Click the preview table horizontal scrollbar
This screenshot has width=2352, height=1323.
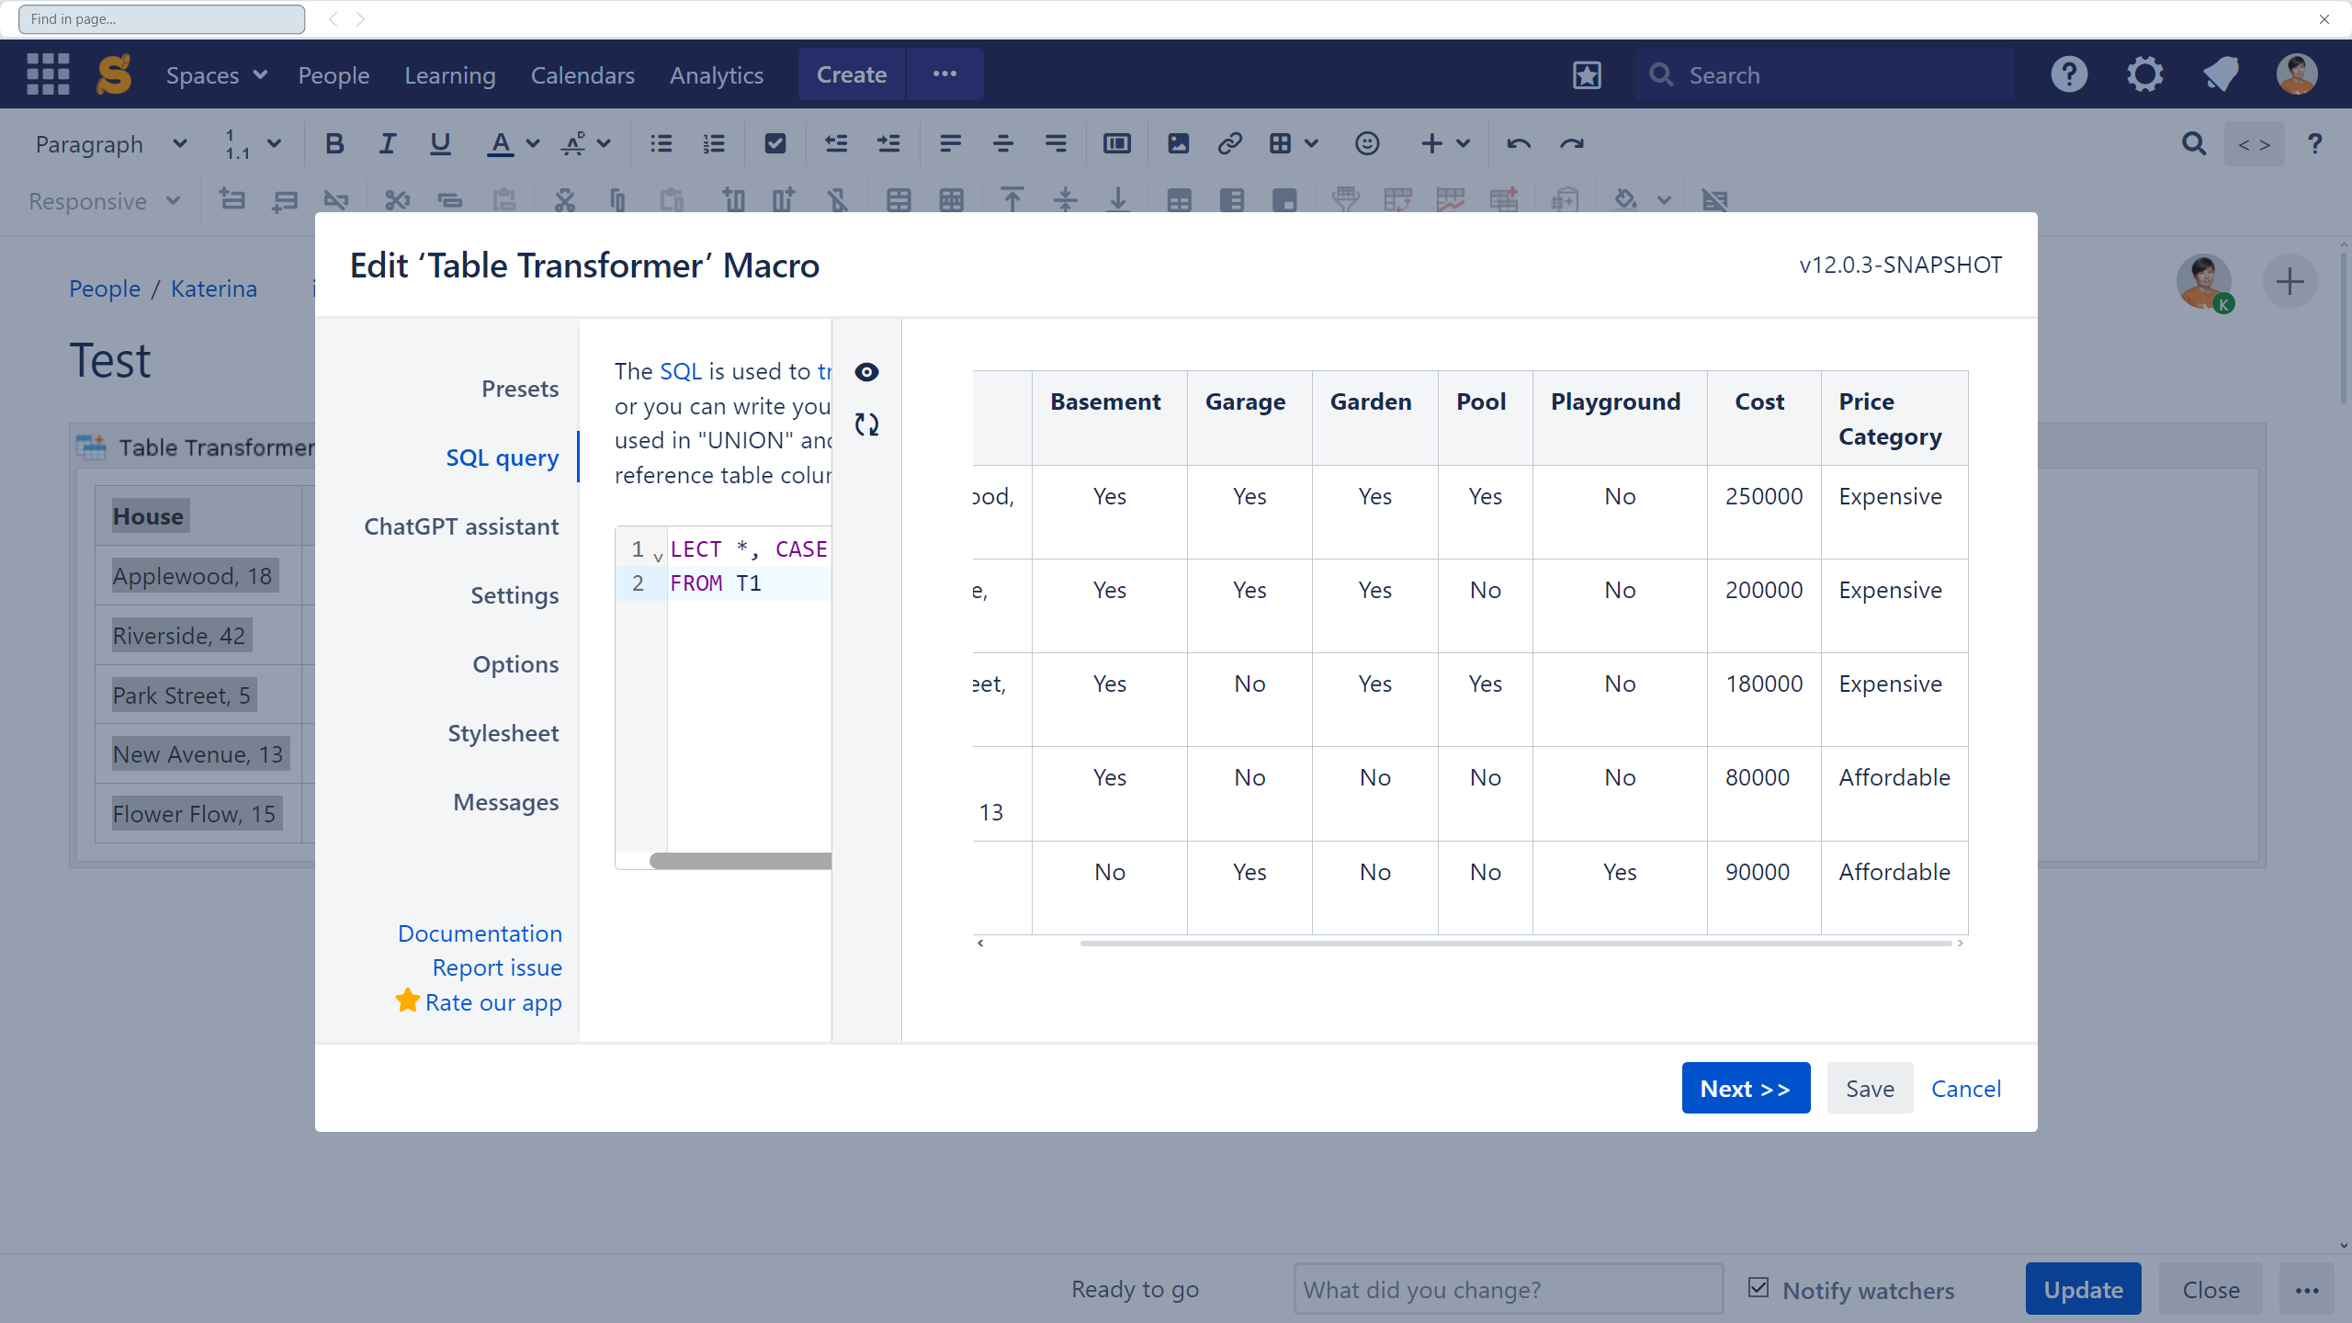click(x=1515, y=944)
